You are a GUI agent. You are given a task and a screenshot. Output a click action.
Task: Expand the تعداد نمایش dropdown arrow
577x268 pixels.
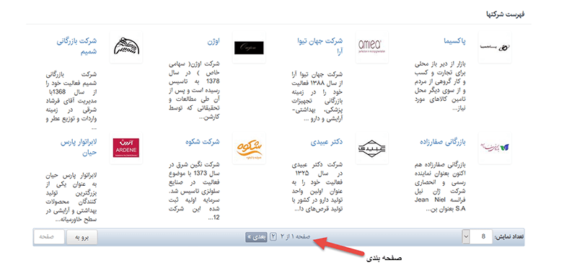click(466, 237)
